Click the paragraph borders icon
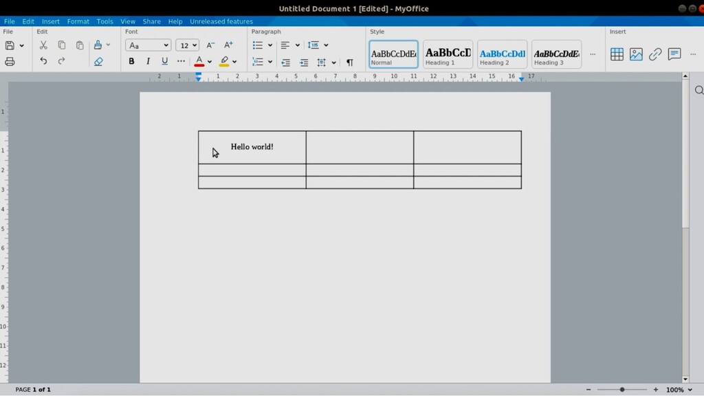Image resolution: width=704 pixels, height=396 pixels. [x=321, y=63]
